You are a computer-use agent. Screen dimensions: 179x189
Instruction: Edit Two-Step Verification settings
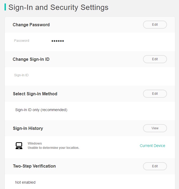coord(155,166)
